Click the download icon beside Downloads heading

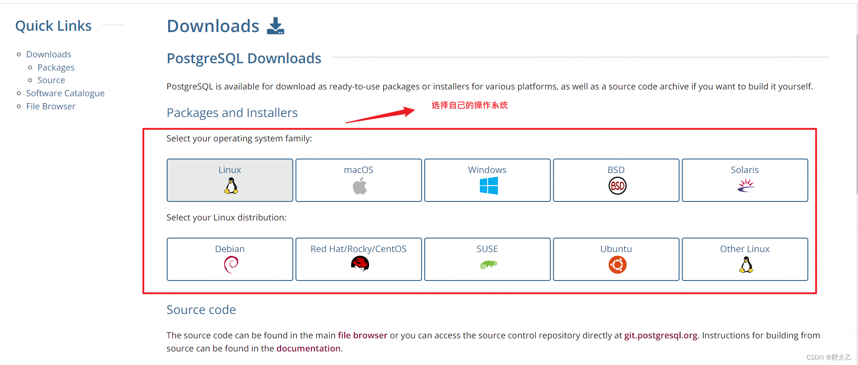[x=275, y=26]
